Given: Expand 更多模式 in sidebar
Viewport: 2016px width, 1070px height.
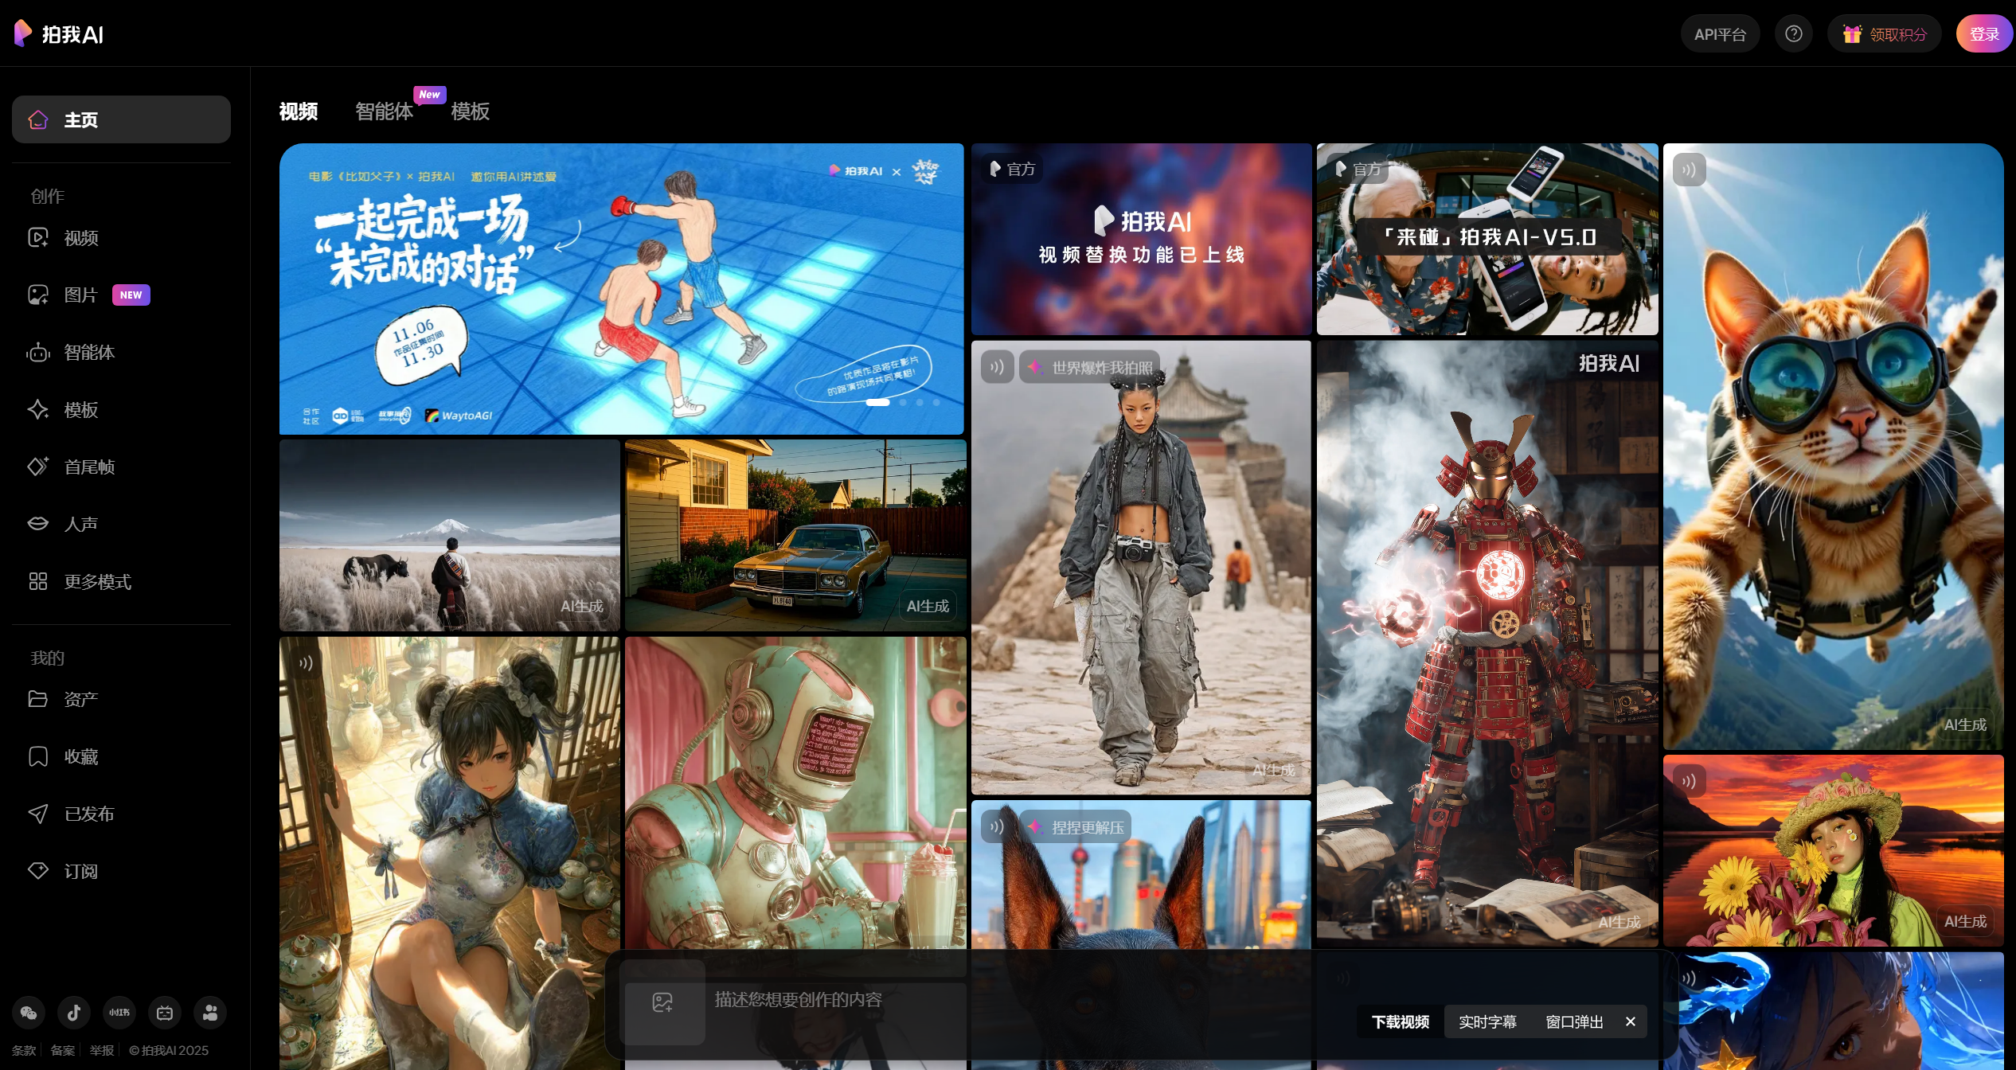Looking at the screenshot, I should click(x=97, y=582).
